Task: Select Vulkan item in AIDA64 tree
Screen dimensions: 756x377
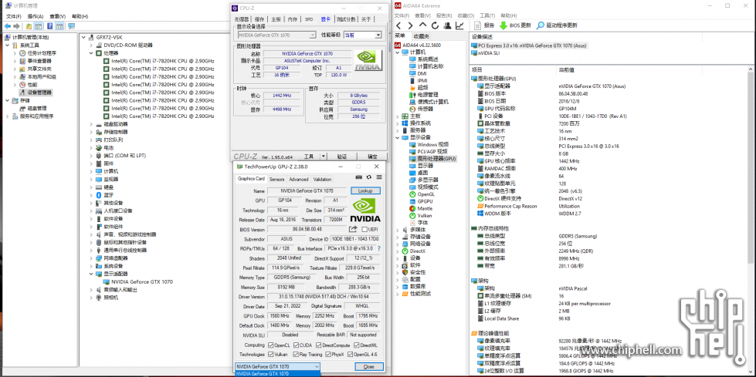Action: (420, 216)
